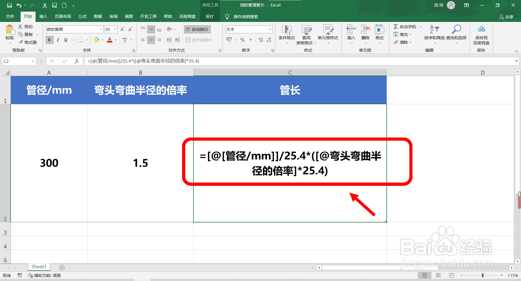Screen dimensions: 521x281
Task: Add a new worksheet with the plus button
Action: (62, 268)
